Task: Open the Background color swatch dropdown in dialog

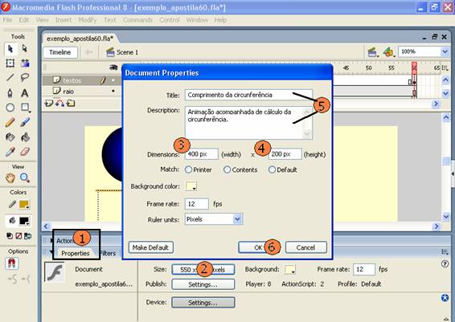Action: coord(191,186)
